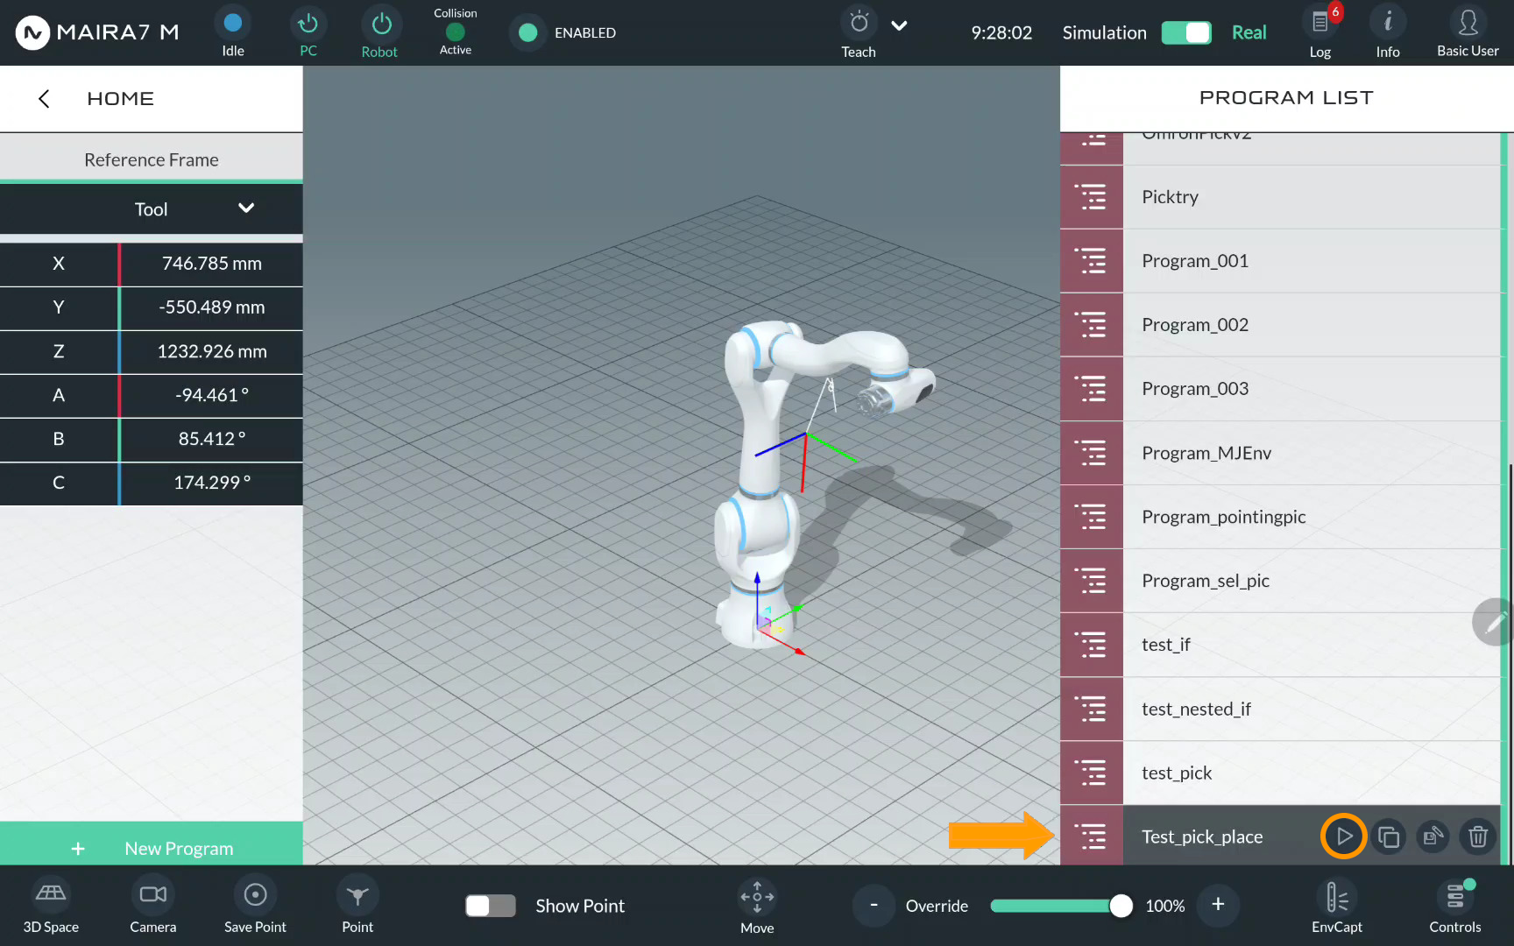Open the Point tool

357,907
